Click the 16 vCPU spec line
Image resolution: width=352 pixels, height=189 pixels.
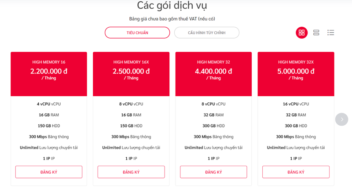(x=296, y=104)
